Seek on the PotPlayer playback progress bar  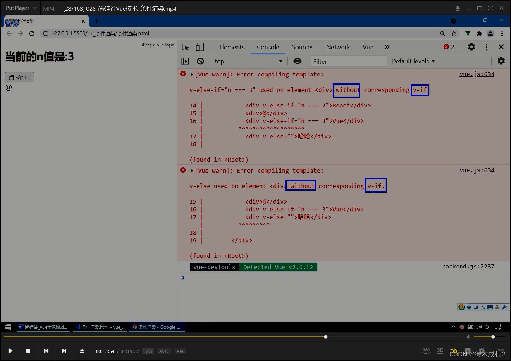click(232, 337)
